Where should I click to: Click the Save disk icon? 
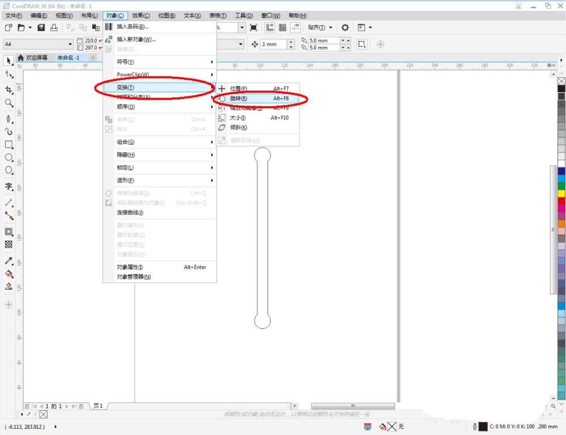(41, 27)
